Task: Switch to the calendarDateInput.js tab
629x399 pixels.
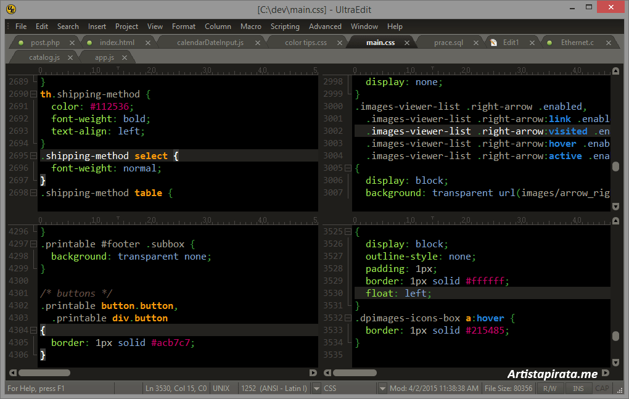Action: [210, 43]
